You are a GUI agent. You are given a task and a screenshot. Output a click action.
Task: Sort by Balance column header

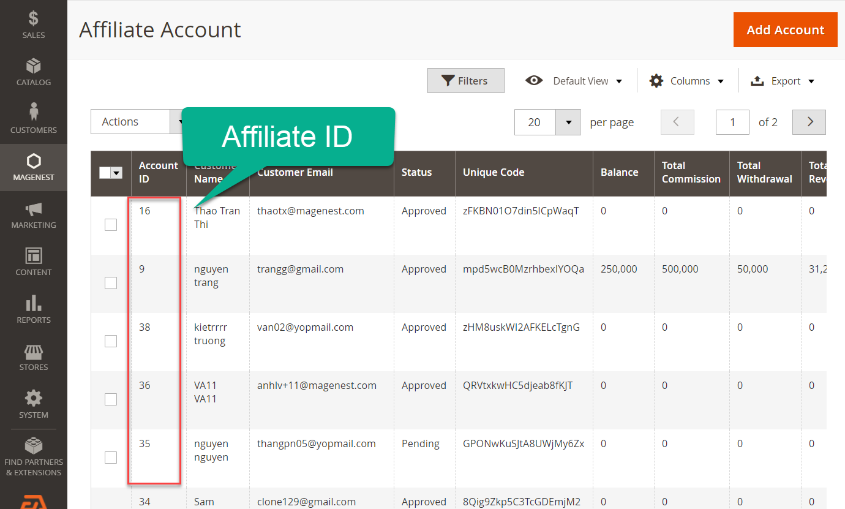pos(623,173)
